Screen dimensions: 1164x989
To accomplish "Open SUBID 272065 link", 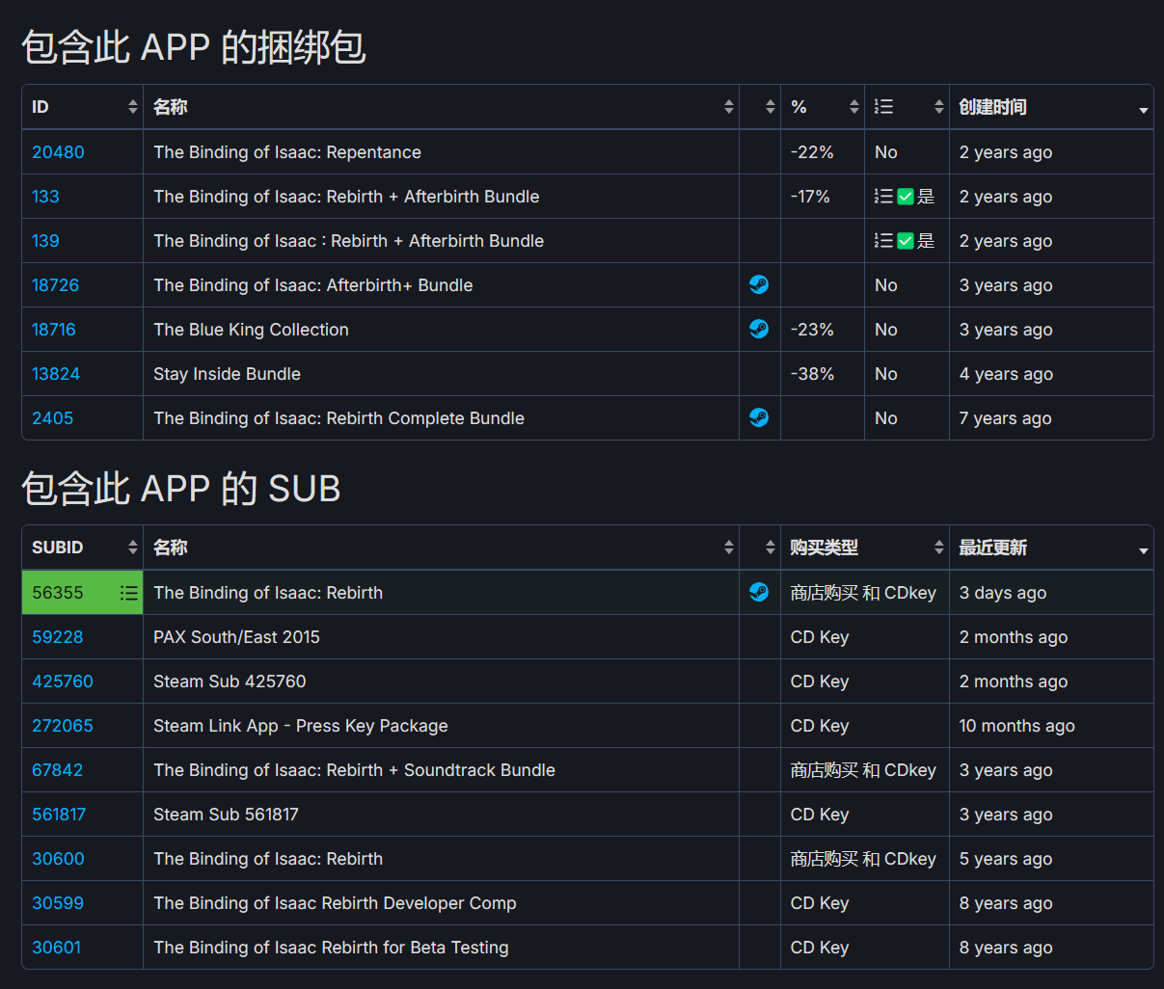I will (63, 726).
